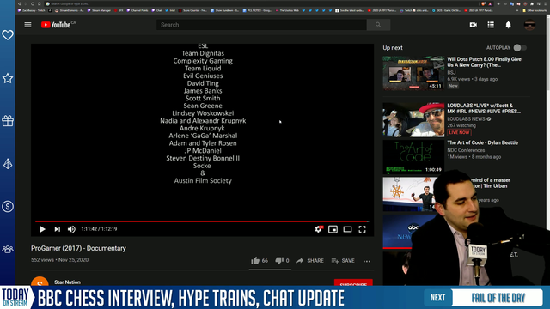Click the LIVE NOW badge
The image size is (550, 309).
(459, 132)
